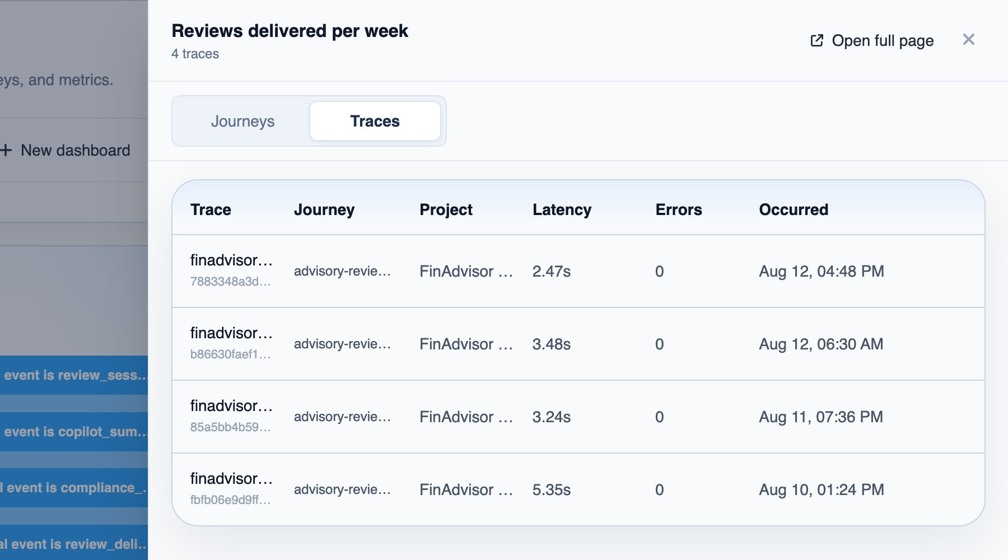Click latency value 3.24s
The height and width of the screenshot is (560, 1008).
(x=552, y=417)
